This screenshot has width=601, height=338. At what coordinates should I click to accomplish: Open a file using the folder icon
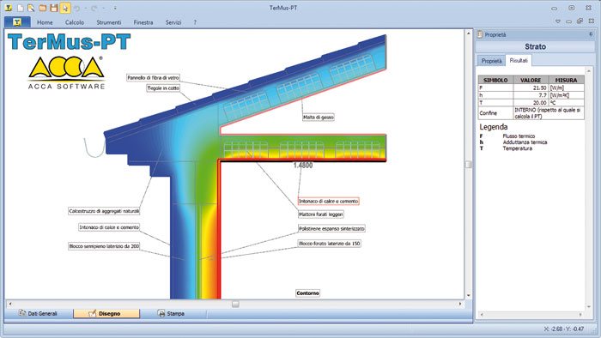pos(43,8)
